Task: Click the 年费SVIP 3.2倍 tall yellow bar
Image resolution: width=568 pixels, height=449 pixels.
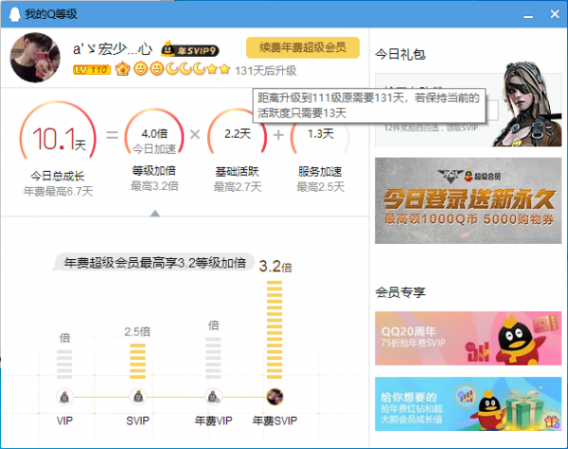Action: (275, 330)
